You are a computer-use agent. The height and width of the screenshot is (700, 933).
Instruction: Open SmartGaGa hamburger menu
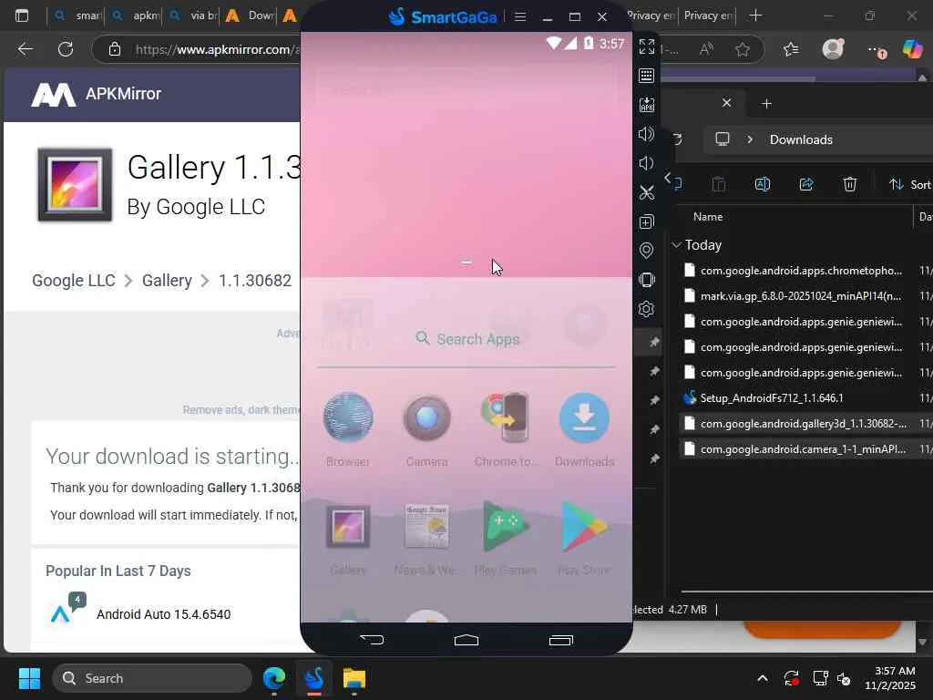[x=520, y=16]
